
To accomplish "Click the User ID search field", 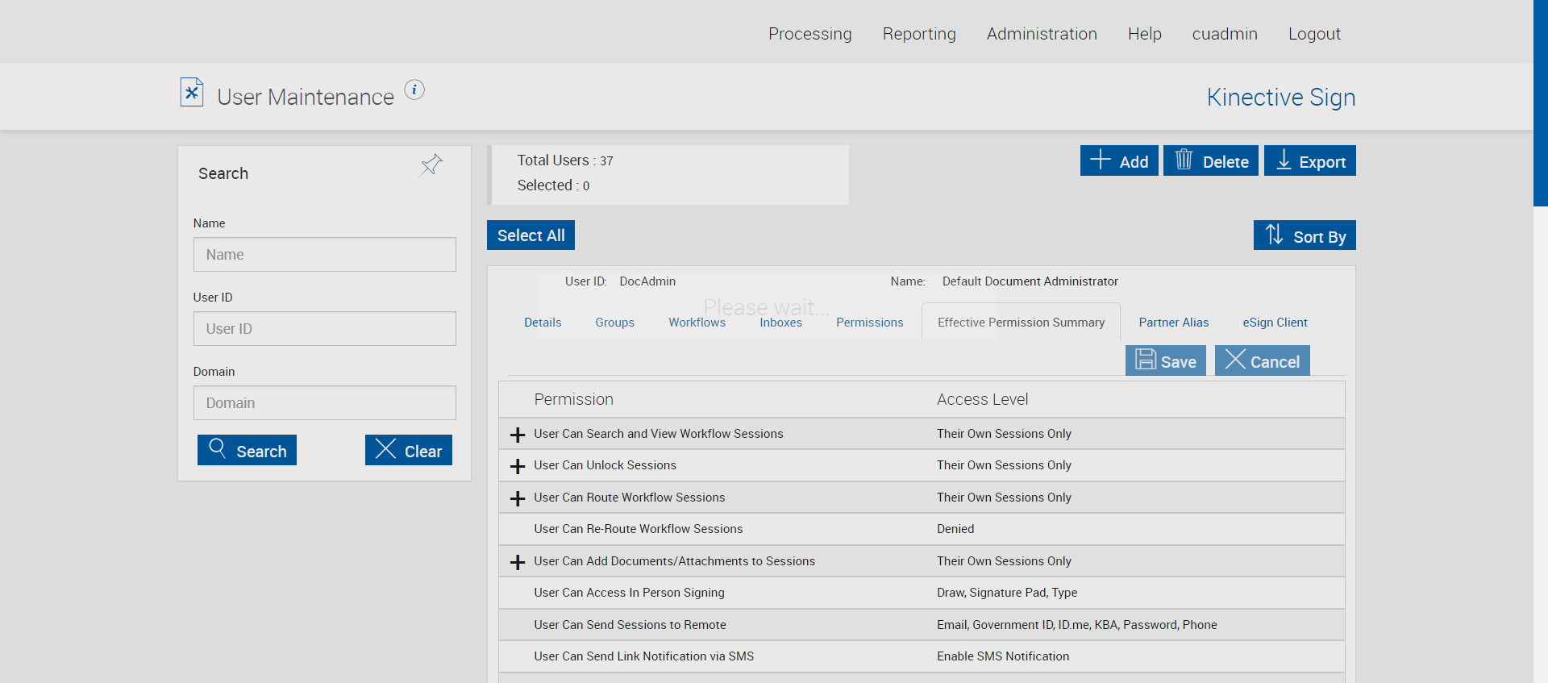I will coord(324,329).
